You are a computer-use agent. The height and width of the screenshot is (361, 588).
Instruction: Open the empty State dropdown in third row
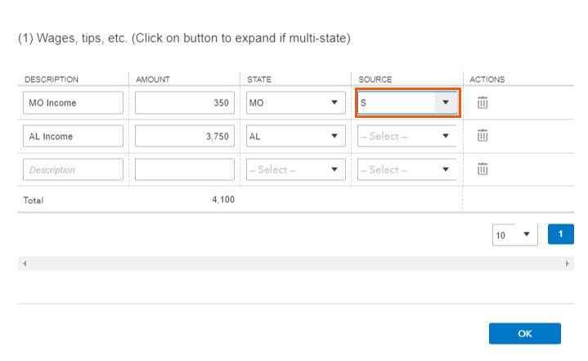coord(295,169)
